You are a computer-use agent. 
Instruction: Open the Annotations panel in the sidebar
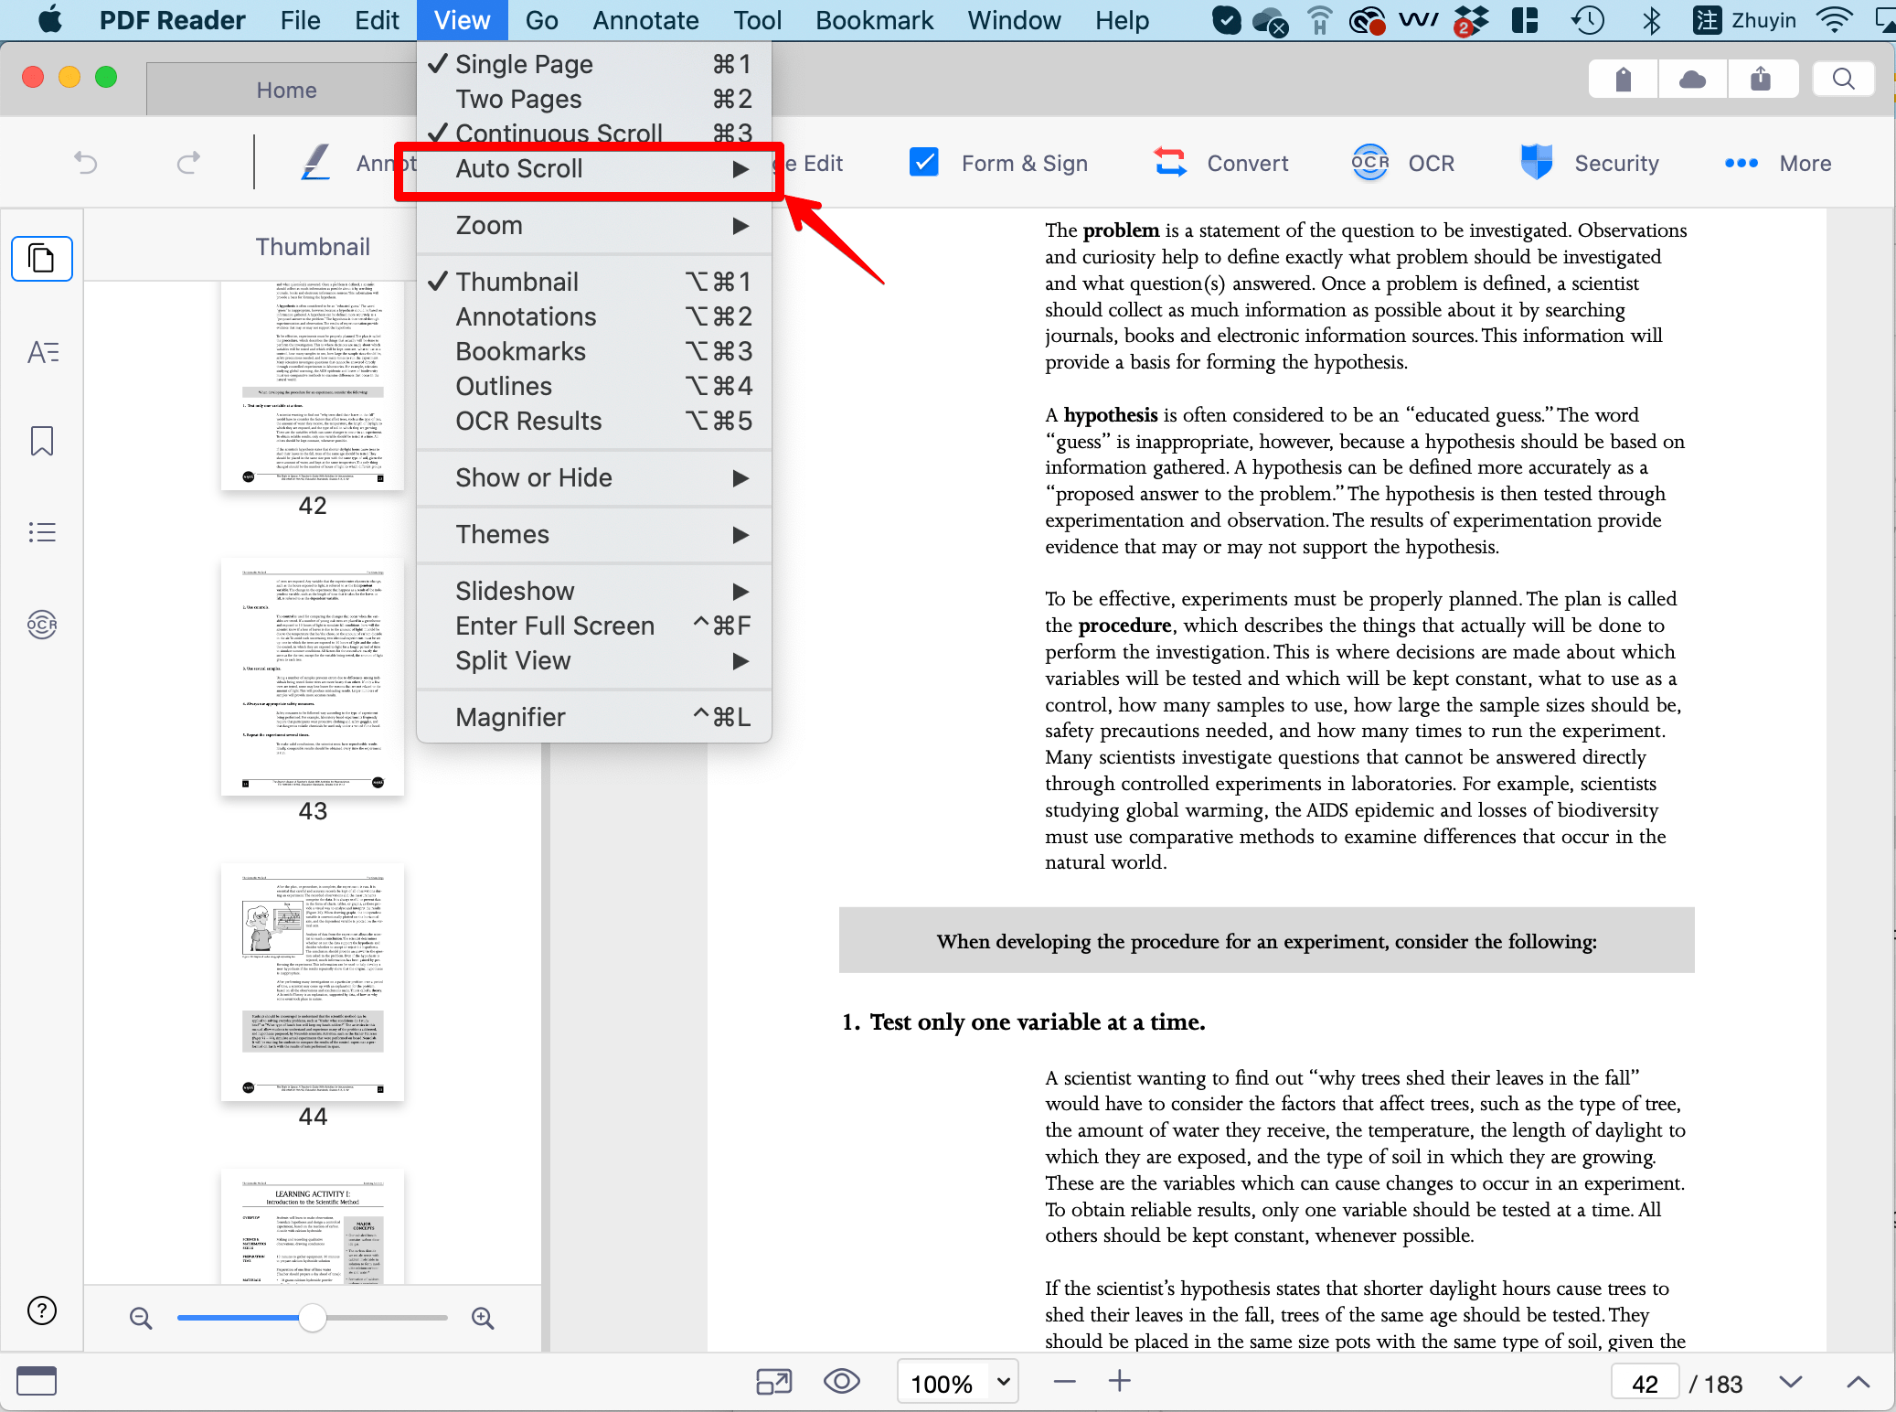(x=42, y=351)
